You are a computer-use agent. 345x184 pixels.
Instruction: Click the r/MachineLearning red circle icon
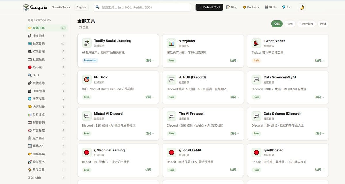click(x=87, y=153)
